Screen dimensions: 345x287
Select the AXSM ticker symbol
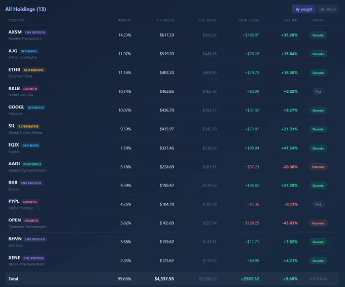coord(15,32)
